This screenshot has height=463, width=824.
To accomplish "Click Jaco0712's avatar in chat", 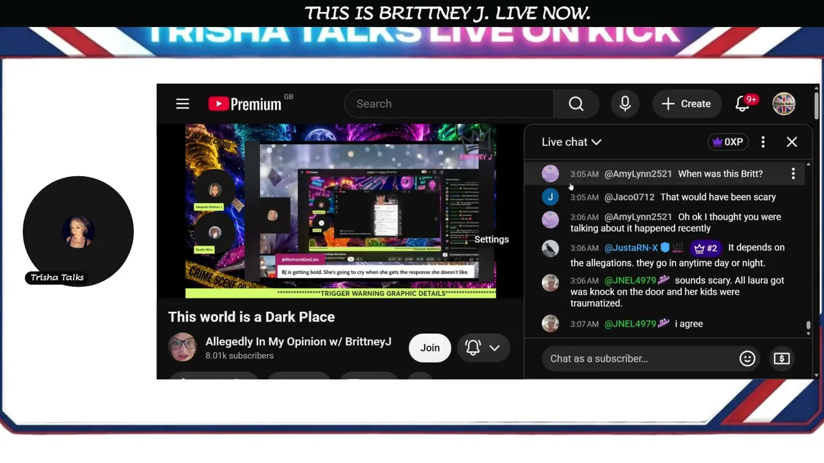I will coord(550,197).
